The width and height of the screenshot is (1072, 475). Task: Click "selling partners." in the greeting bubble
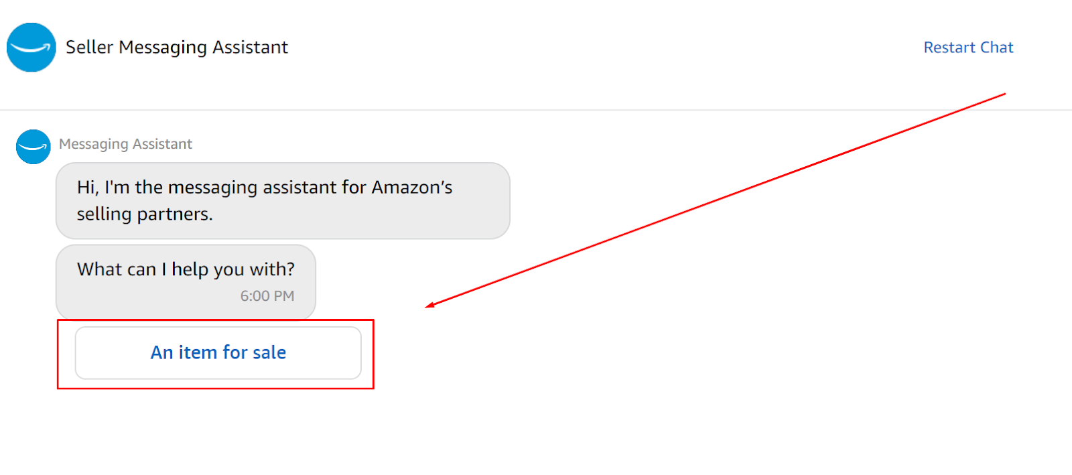pyautogui.click(x=145, y=214)
